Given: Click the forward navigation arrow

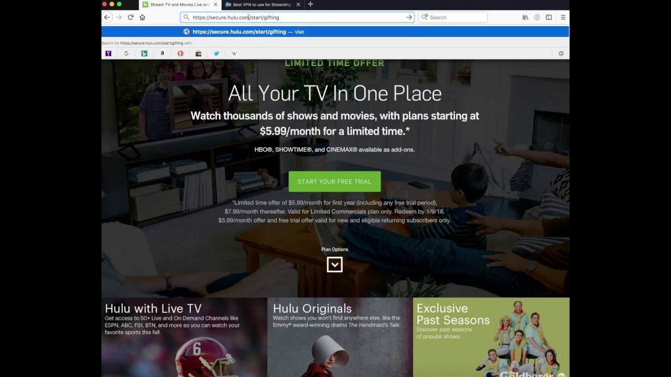Looking at the screenshot, I should pyautogui.click(x=118, y=17).
